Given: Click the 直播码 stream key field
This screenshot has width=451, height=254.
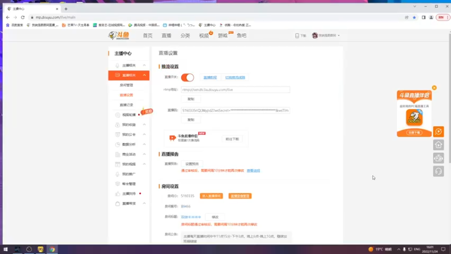Looking at the screenshot, I should [x=236, y=110].
